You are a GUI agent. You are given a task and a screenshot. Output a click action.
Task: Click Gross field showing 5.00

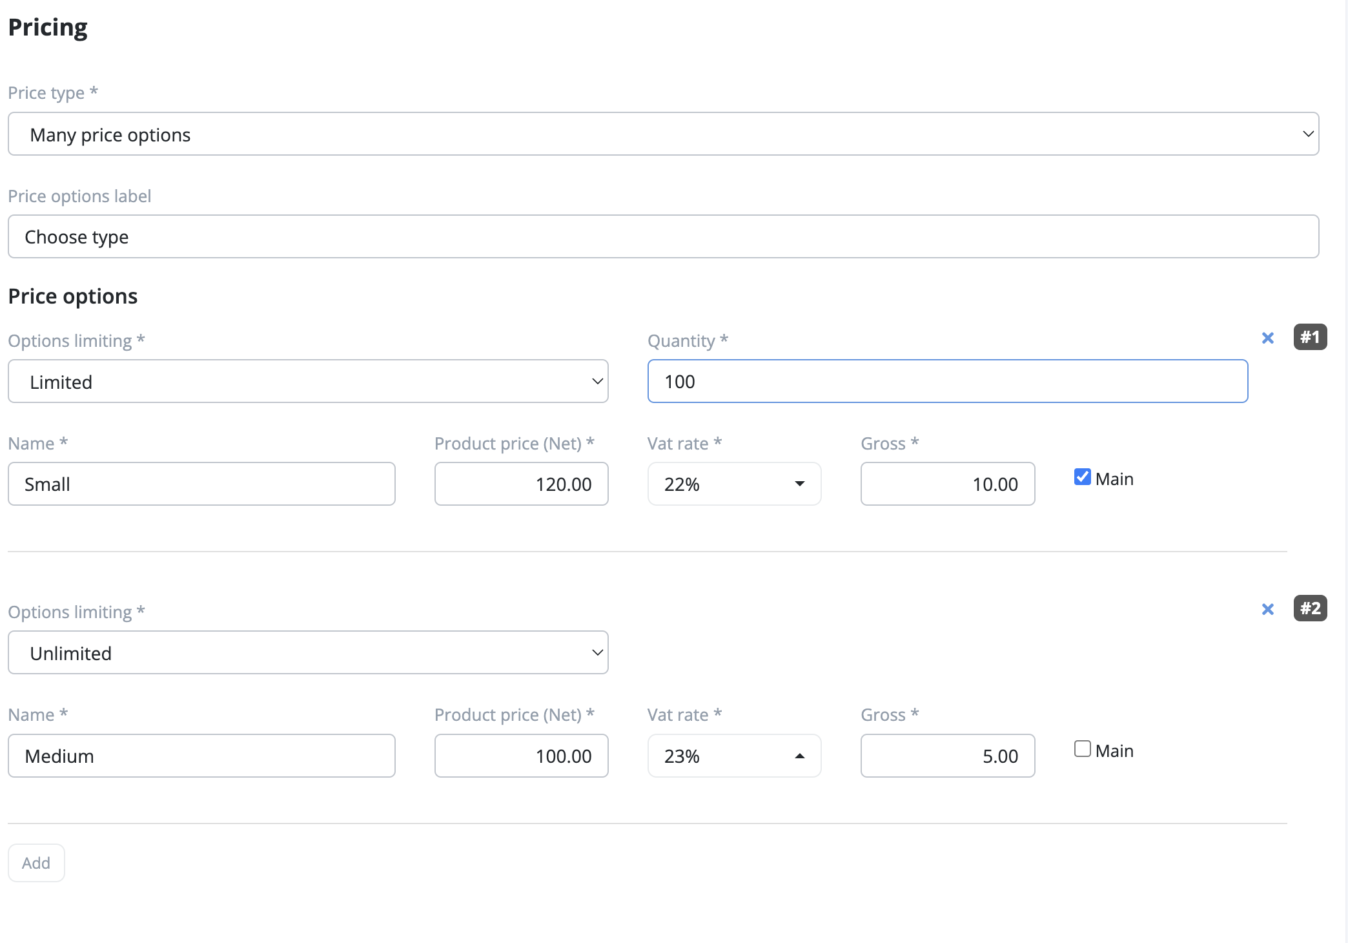pos(947,756)
